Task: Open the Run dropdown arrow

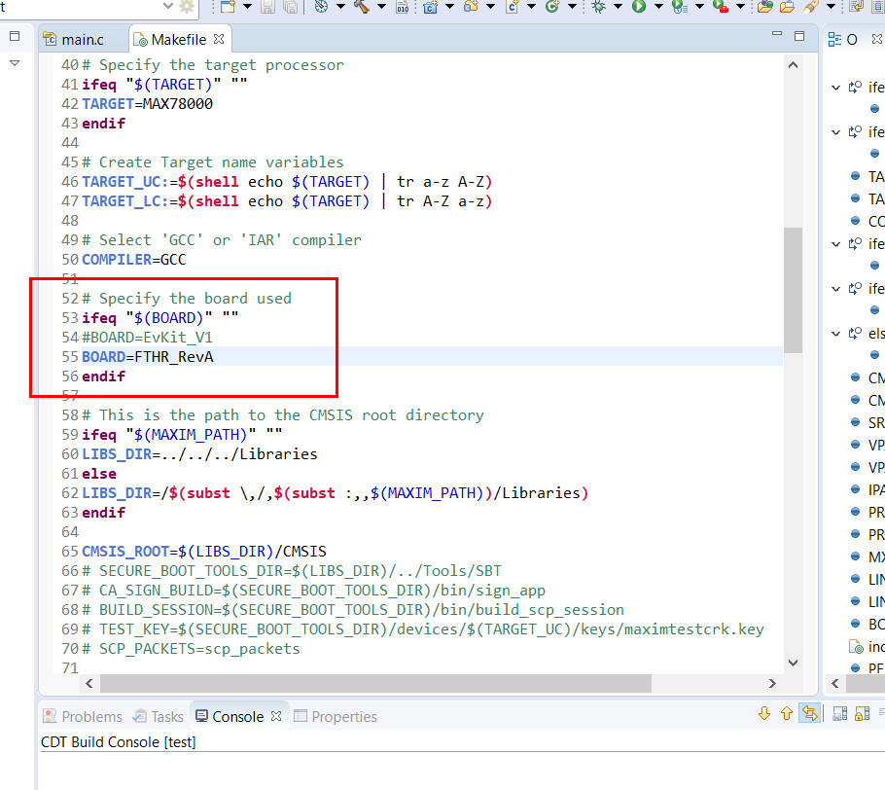Action: point(658,7)
